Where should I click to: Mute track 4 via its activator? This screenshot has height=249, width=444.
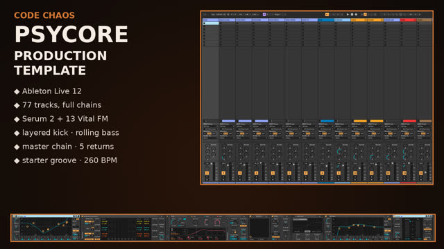(x=256, y=173)
